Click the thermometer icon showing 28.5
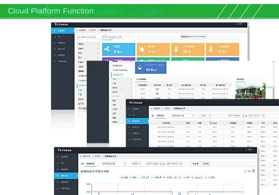This screenshot has width=279, height=195. click(x=176, y=49)
